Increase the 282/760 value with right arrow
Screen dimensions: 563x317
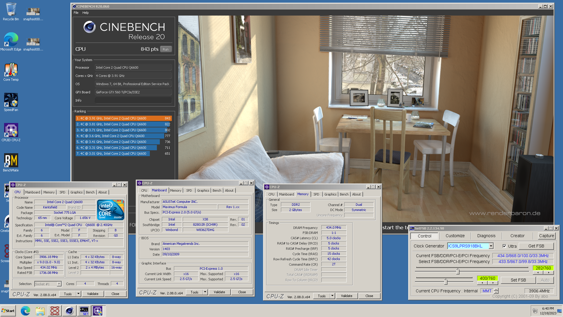548,273
